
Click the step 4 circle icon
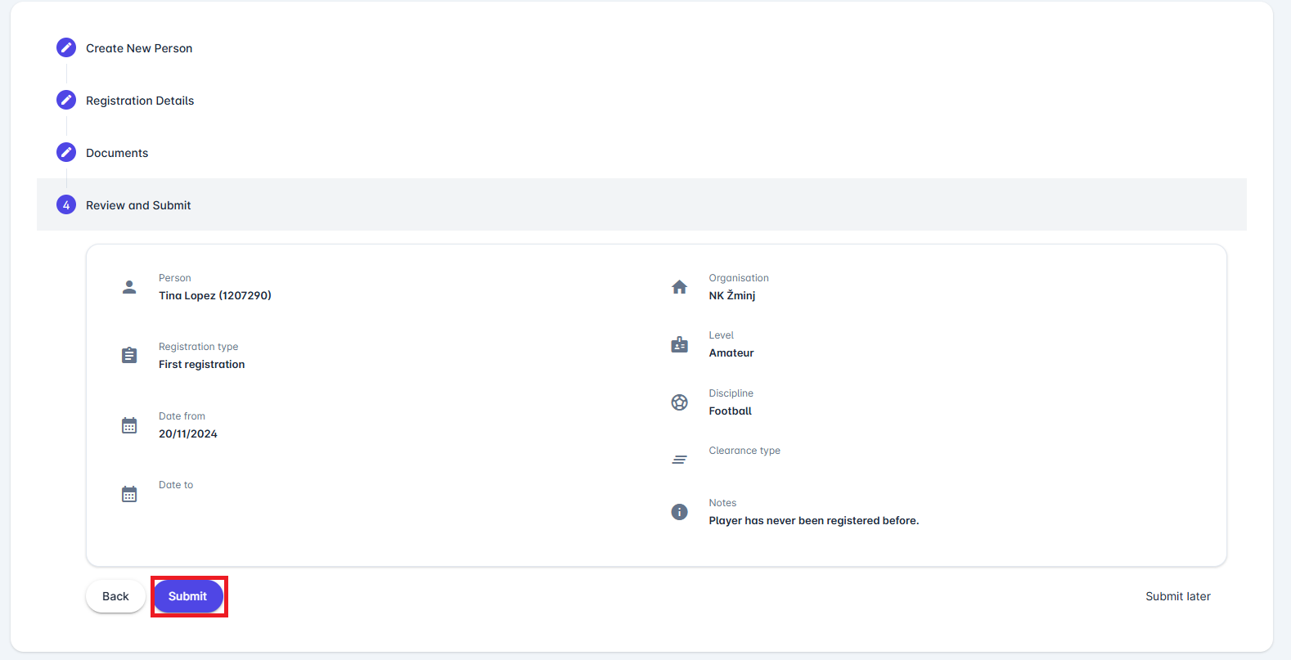click(x=66, y=204)
